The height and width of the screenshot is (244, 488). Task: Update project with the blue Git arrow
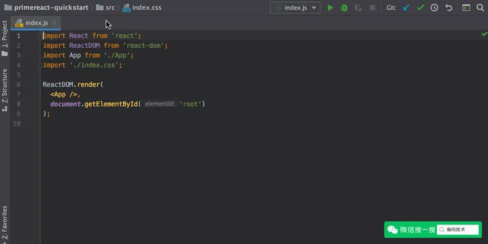(406, 8)
